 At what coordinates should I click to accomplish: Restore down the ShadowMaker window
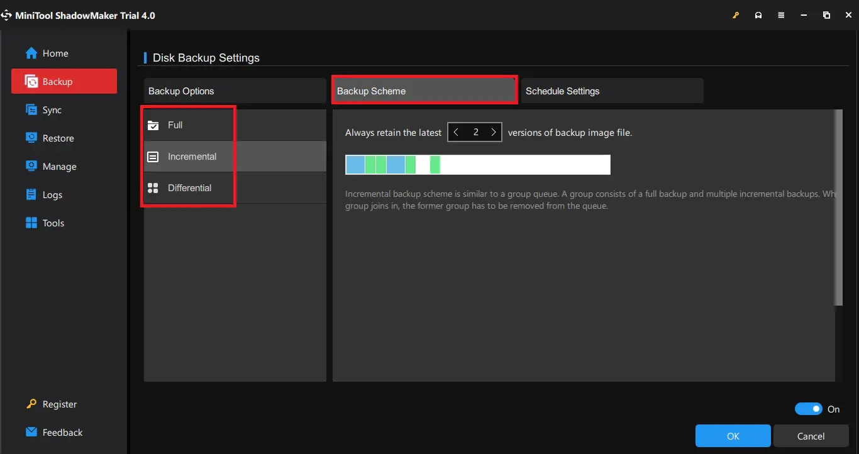point(826,15)
